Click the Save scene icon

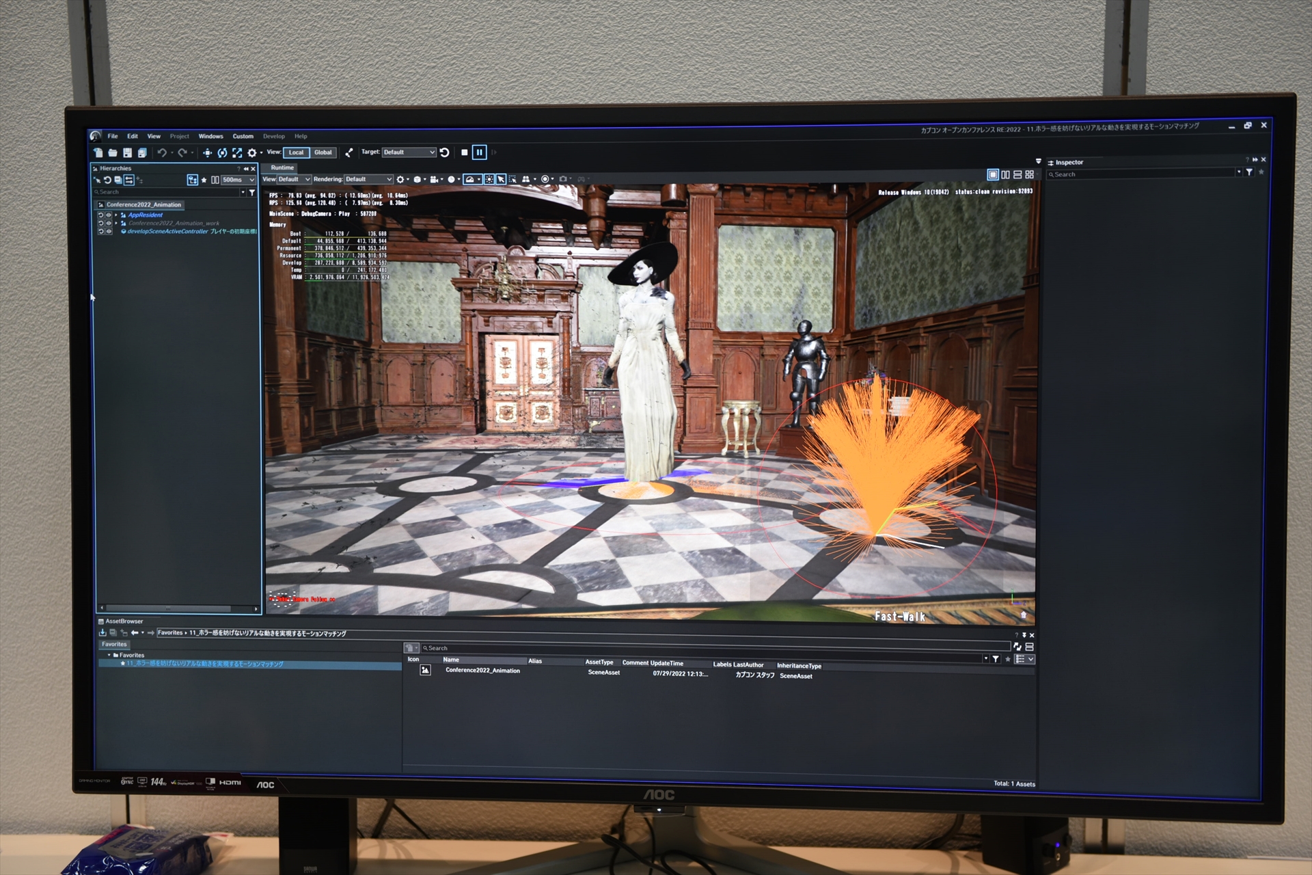pyautogui.click(x=127, y=152)
